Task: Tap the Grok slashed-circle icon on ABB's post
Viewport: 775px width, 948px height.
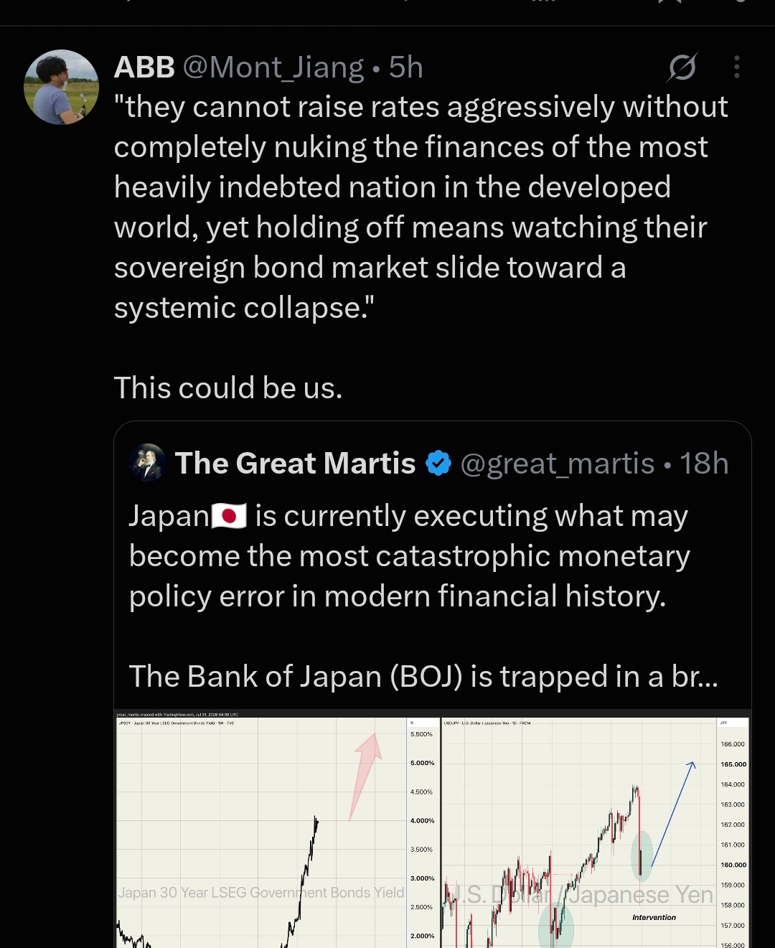Action: pyautogui.click(x=682, y=67)
